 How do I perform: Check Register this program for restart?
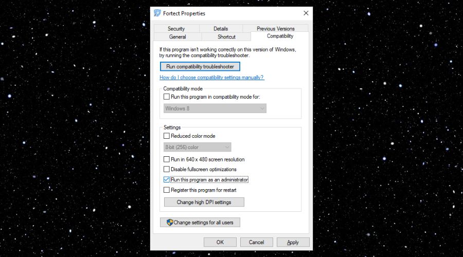[x=167, y=190]
